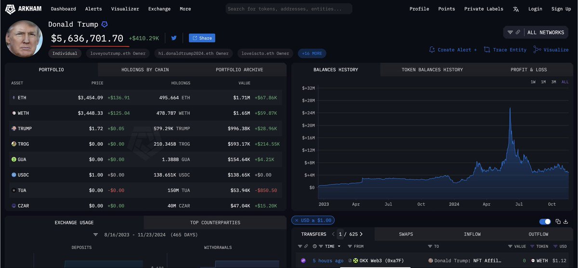
Task: Open the Alerts nav link
Action: click(93, 9)
